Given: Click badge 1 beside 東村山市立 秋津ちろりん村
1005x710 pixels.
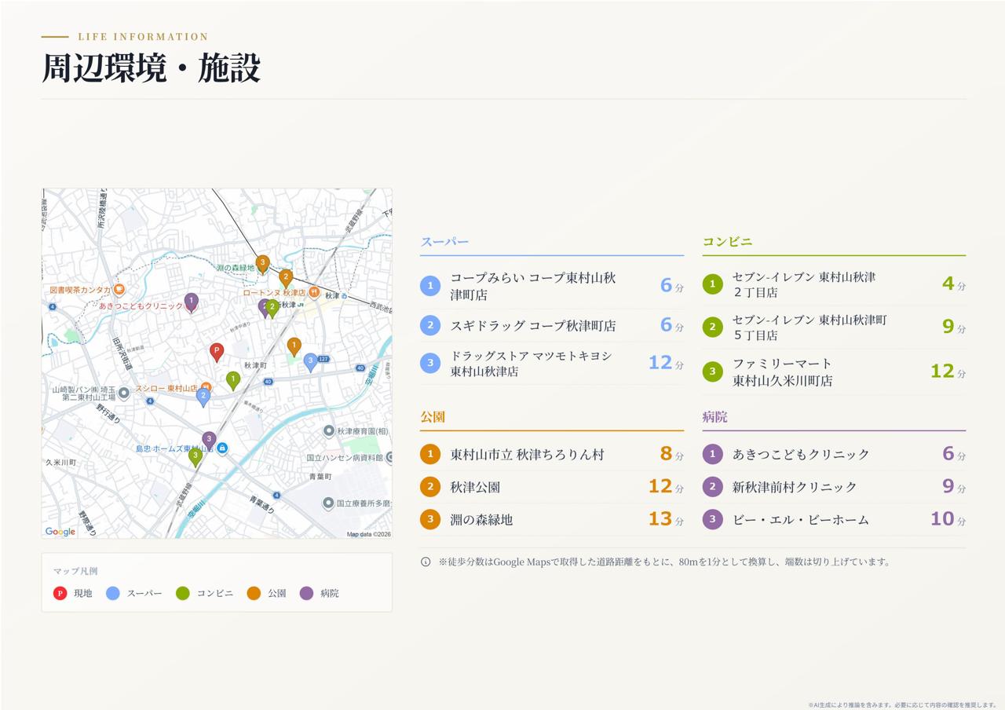Looking at the screenshot, I should (x=430, y=454).
